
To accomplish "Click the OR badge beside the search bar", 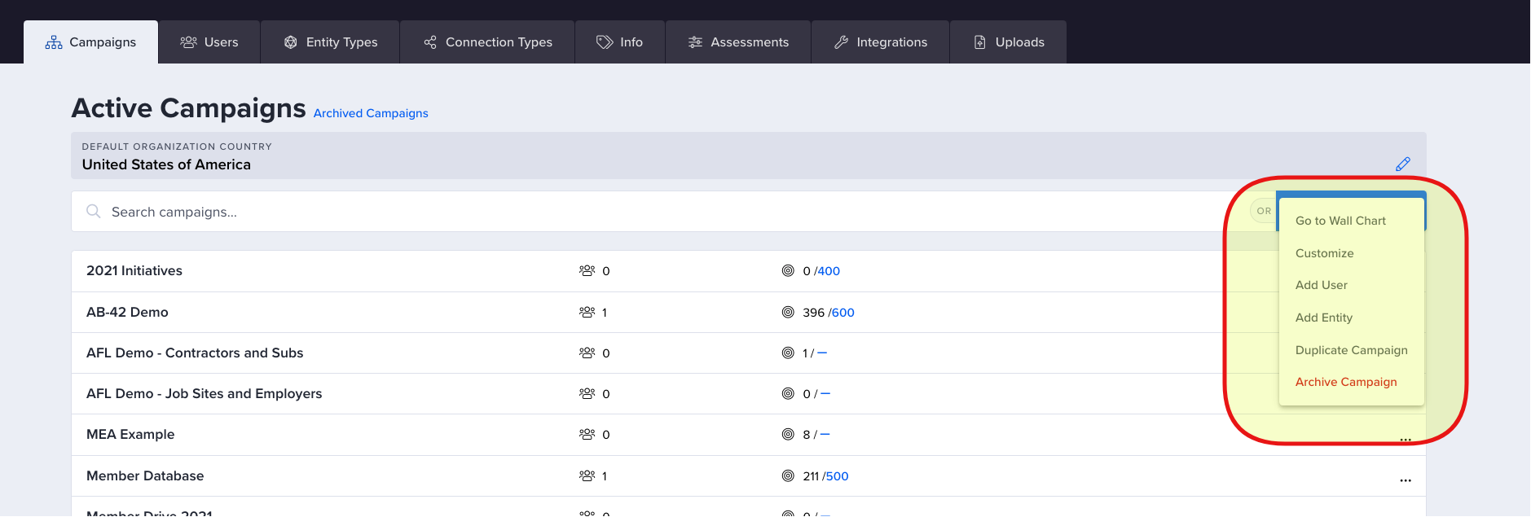I will point(1263,211).
